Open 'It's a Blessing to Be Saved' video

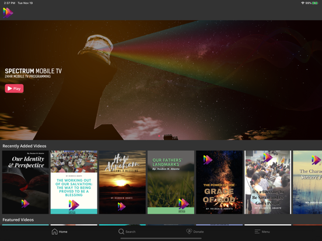[268, 182]
